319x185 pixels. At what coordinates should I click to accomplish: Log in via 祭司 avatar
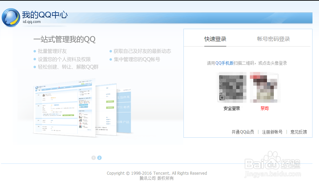click(x=264, y=87)
